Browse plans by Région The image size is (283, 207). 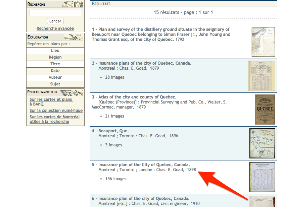point(55,57)
